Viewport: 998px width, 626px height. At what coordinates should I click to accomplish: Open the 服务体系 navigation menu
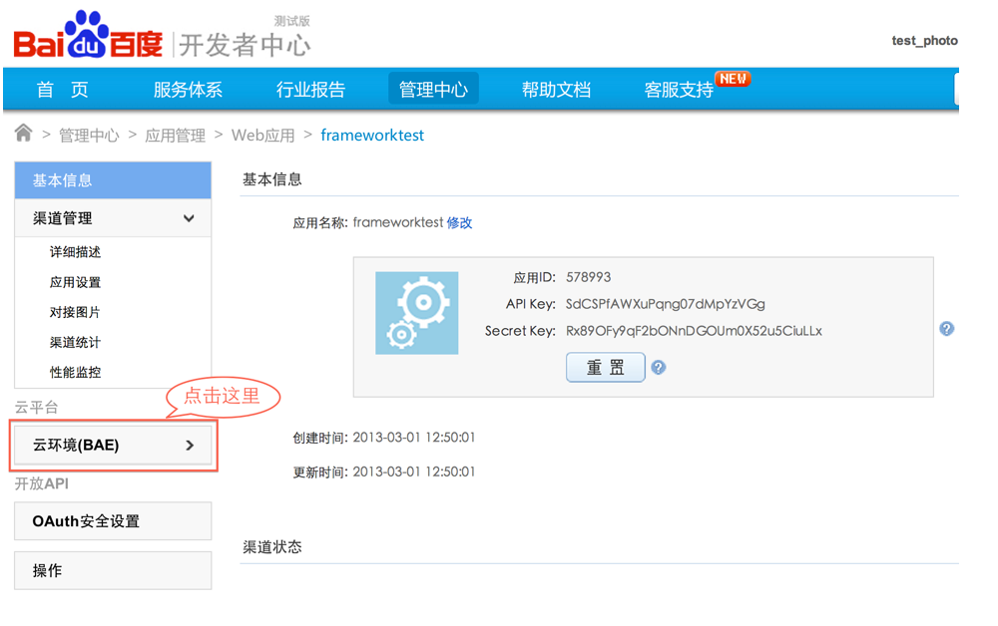click(x=188, y=90)
